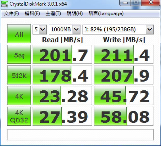Open the 文件(F) menu
161x146 pixels.
(11, 13)
